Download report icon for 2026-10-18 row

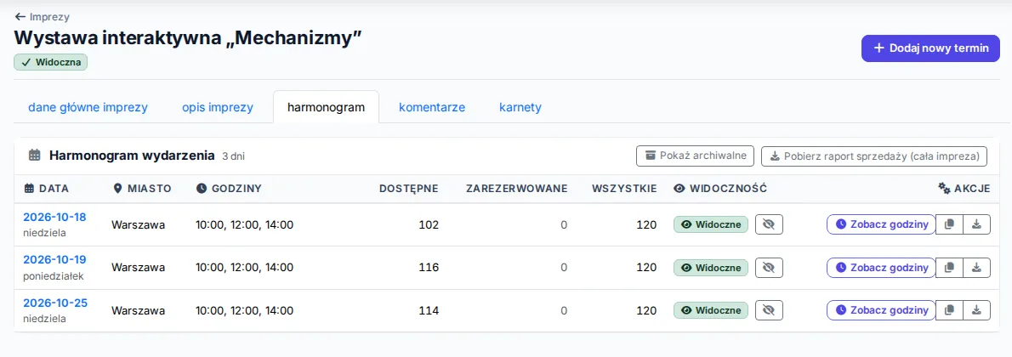976,224
